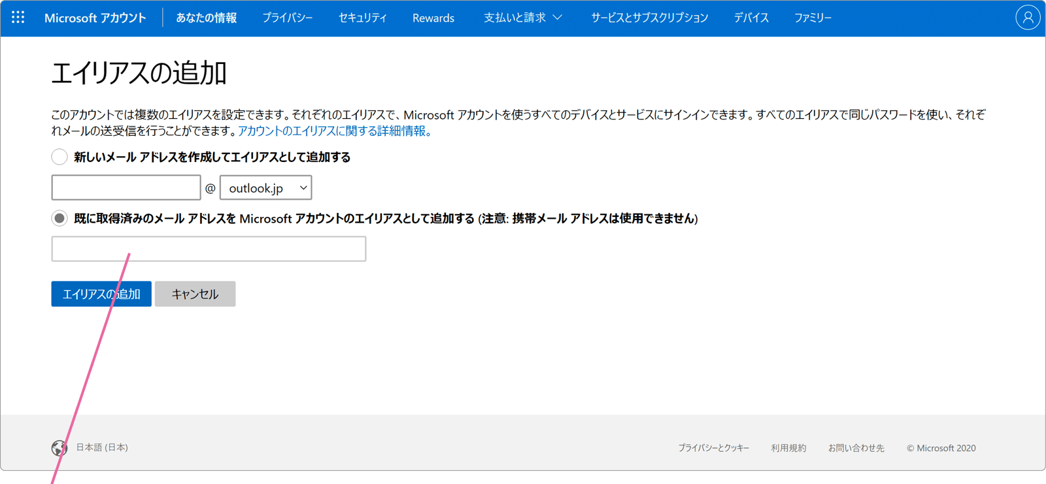Open 利用規約 footer link
The width and height of the screenshot is (1046, 484).
[x=788, y=448]
